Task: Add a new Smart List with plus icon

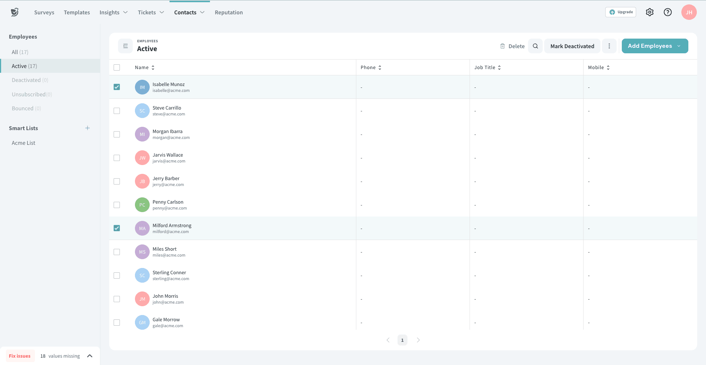Action: click(88, 128)
